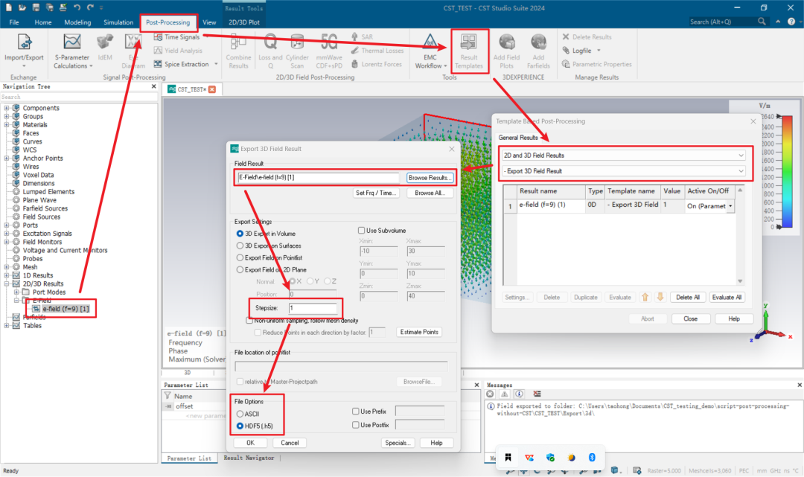Expand the Components tree node
This screenshot has height=477, width=804.
(7, 108)
